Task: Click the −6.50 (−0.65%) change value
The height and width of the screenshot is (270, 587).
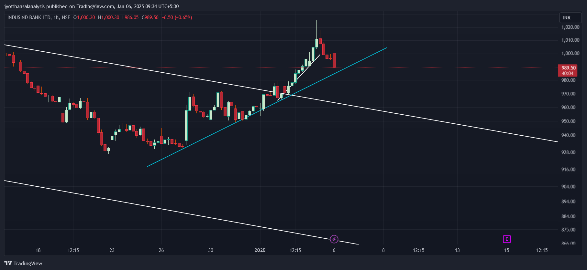Action: coord(177,17)
